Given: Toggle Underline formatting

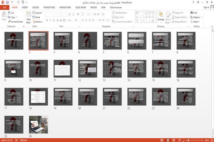Looking at the screenshot, I should point(54,20).
